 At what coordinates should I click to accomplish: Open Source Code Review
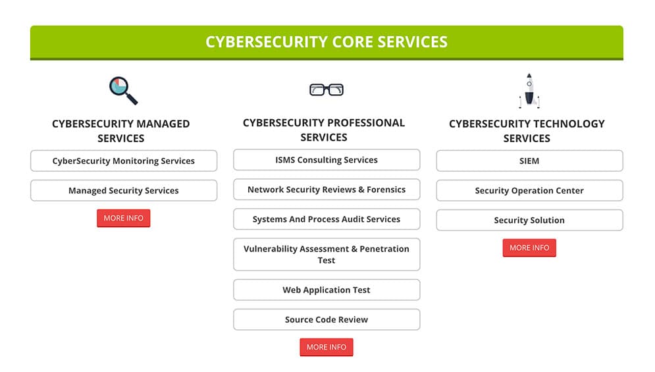pos(327,320)
